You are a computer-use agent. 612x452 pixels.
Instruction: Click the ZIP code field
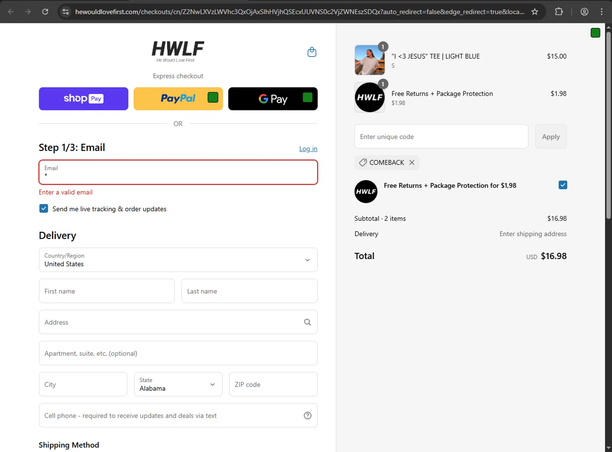coord(273,384)
